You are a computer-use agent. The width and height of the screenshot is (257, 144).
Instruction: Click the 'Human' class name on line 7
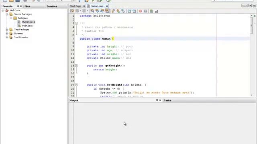coord(106,39)
